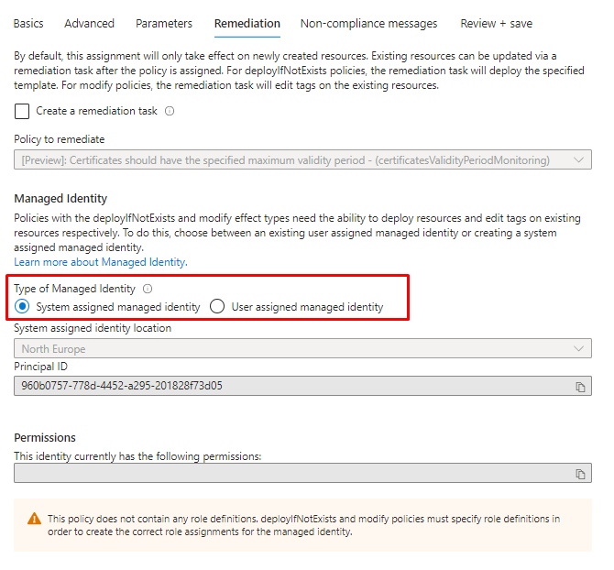The width and height of the screenshot is (614, 570).
Task: Expand the Policy to remediate dropdown
Action: pos(302,160)
